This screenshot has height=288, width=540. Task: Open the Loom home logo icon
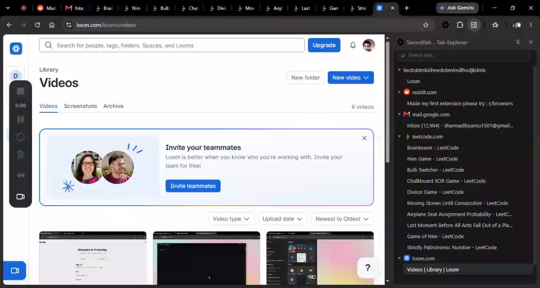point(16,49)
